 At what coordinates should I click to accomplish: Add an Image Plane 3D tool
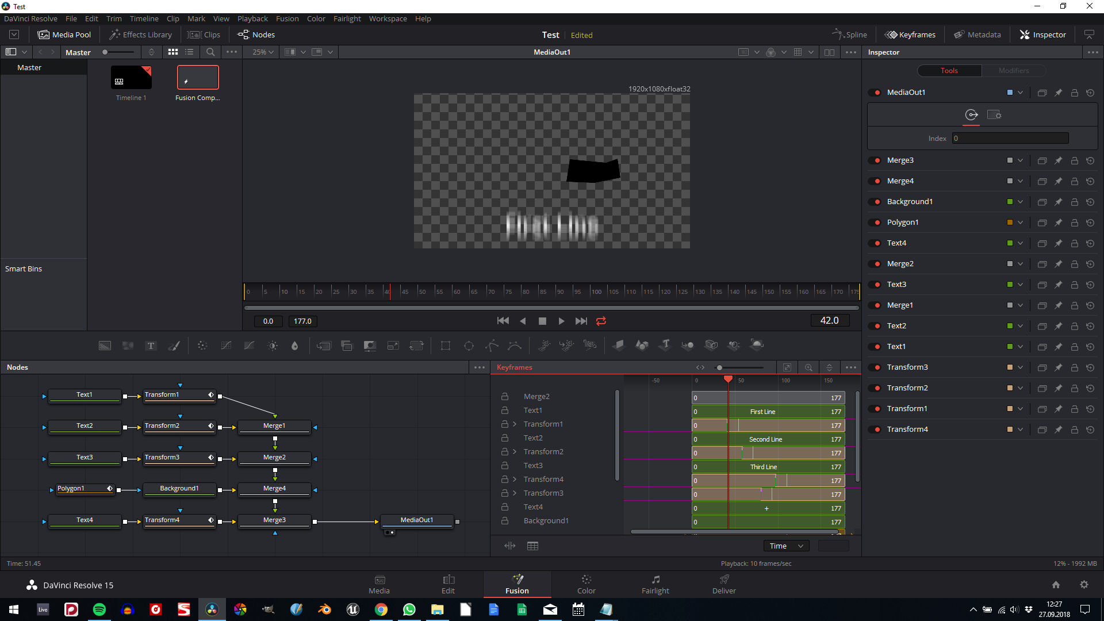click(619, 346)
